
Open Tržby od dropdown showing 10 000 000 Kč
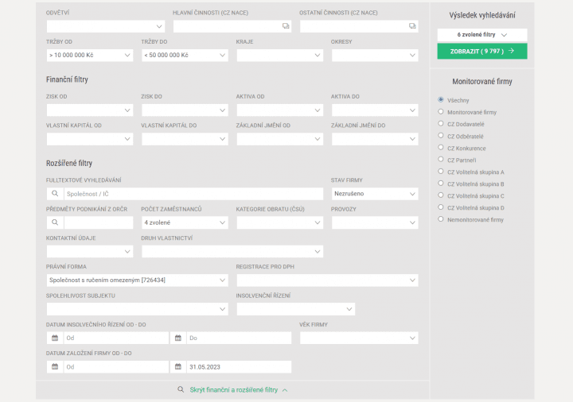pos(90,55)
